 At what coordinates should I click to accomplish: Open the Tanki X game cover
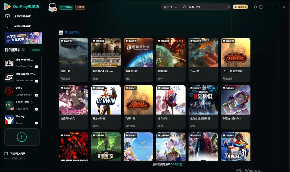[203, 53]
